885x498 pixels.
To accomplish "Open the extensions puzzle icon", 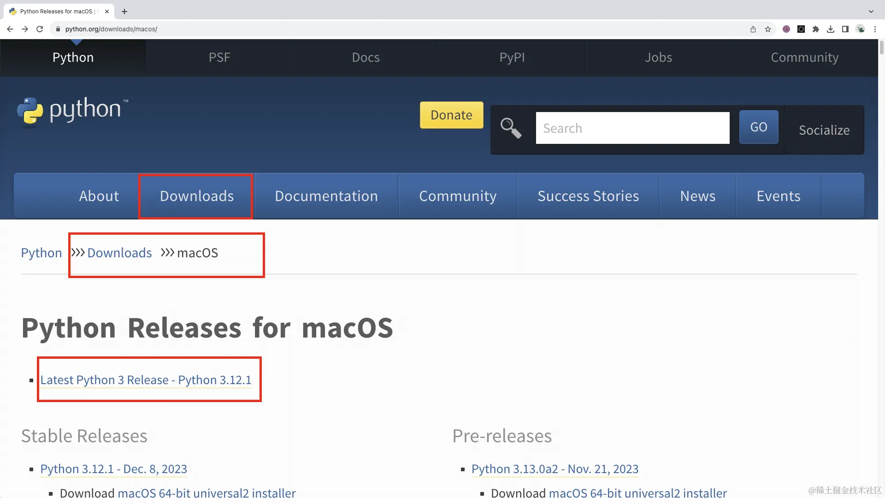I will pyautogui.click(x=816, y=29).
